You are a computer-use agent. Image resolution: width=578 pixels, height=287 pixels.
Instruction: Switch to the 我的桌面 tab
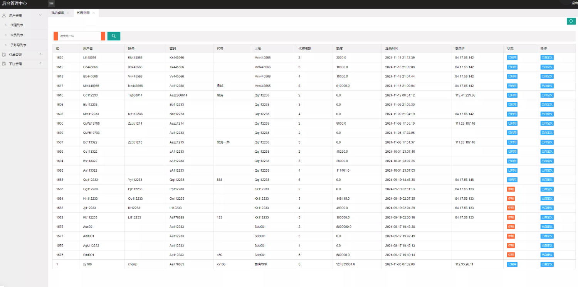coord(58,13)
